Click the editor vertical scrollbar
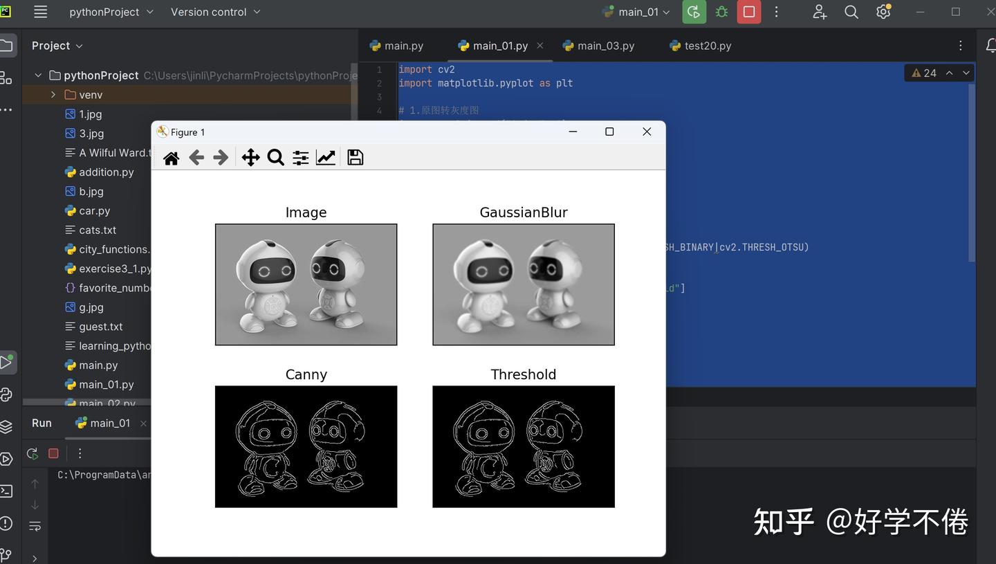The width and height of the screenshot is (996, 564). click(972, 173)
